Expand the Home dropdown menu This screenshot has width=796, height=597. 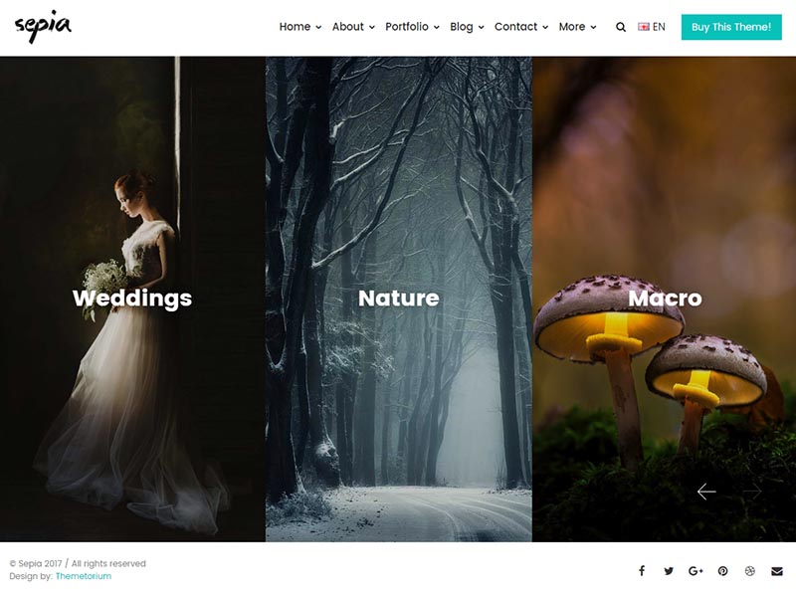pos(299,27)
